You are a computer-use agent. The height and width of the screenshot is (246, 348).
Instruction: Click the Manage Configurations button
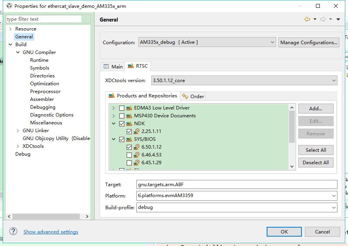click(x=309, y=42)
